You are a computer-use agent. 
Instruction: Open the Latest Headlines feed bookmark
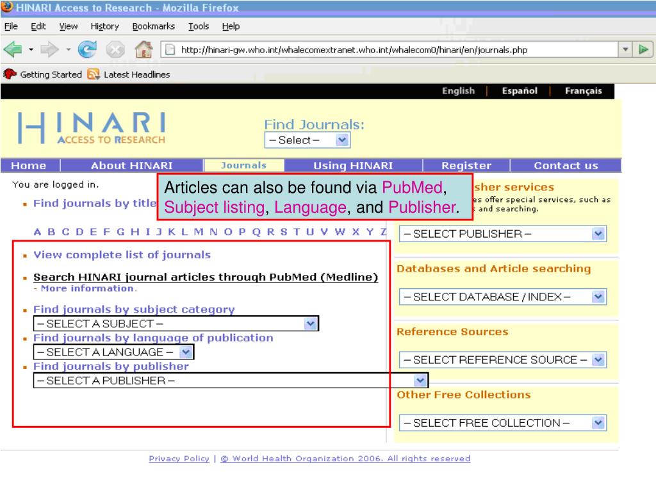tap(129, 74)
